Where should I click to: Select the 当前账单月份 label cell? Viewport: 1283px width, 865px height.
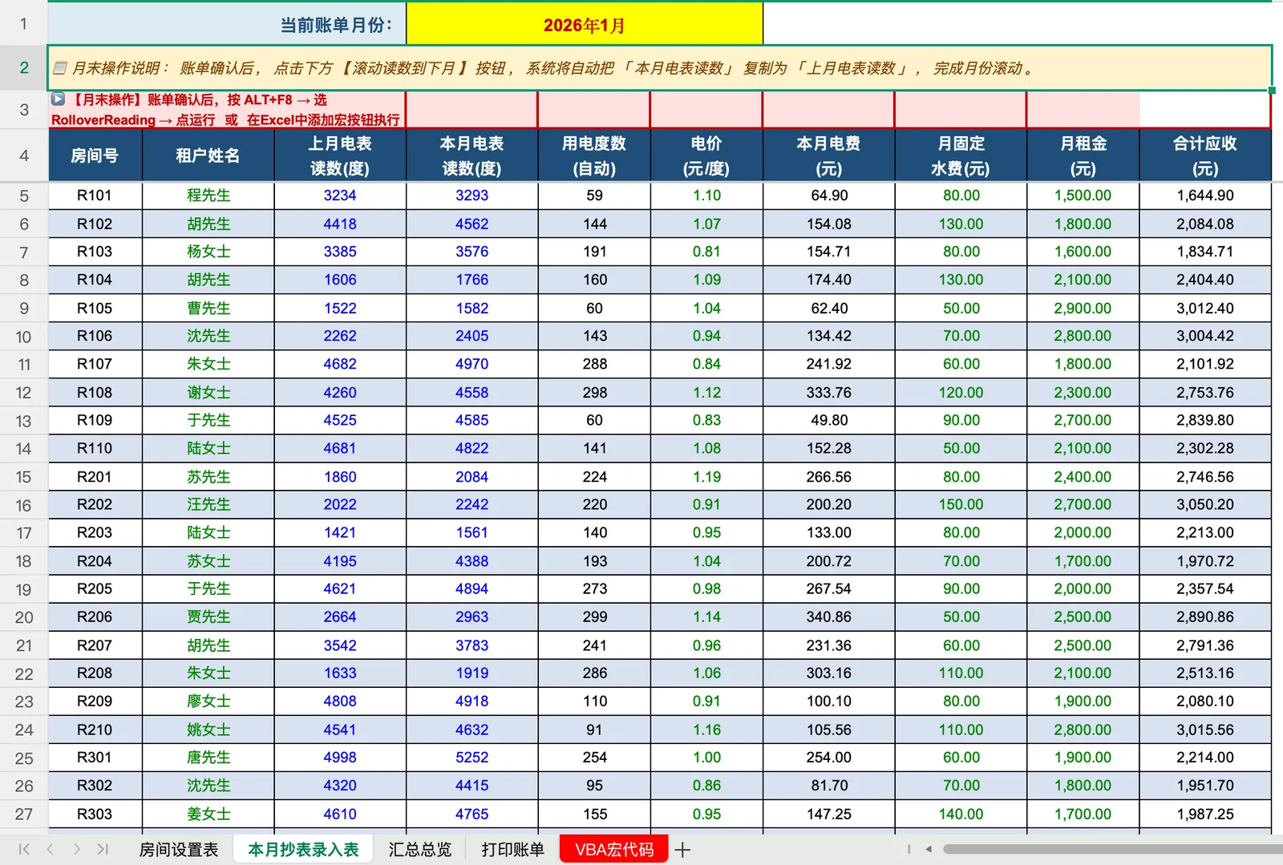[x=227, y=25]
